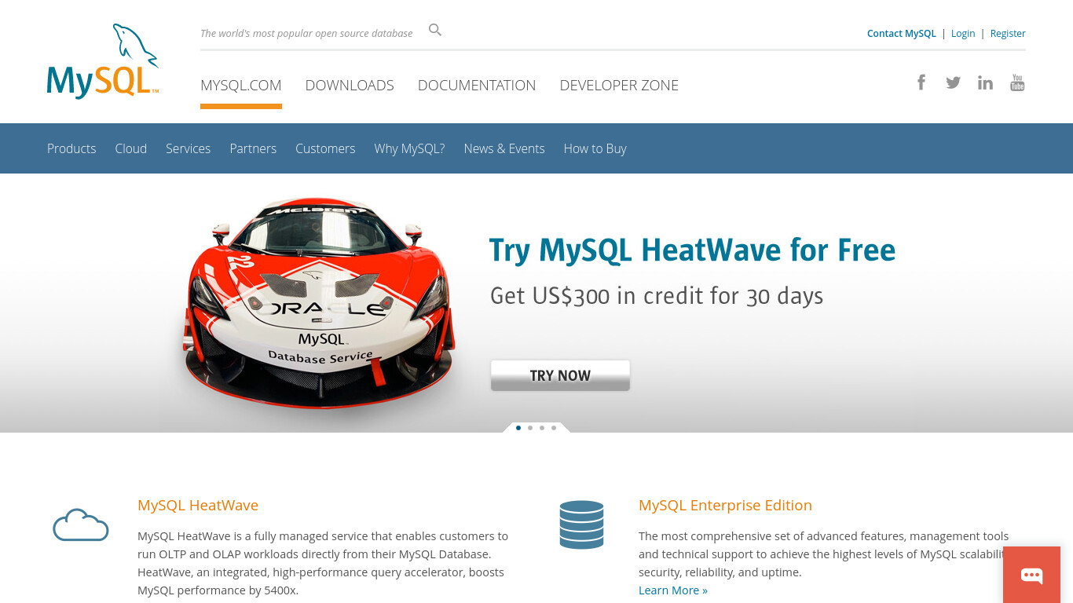Viewport: 1073px width, 603px height.
Task: Open the Twitter bird icon
Action: (x=953, y=82)
